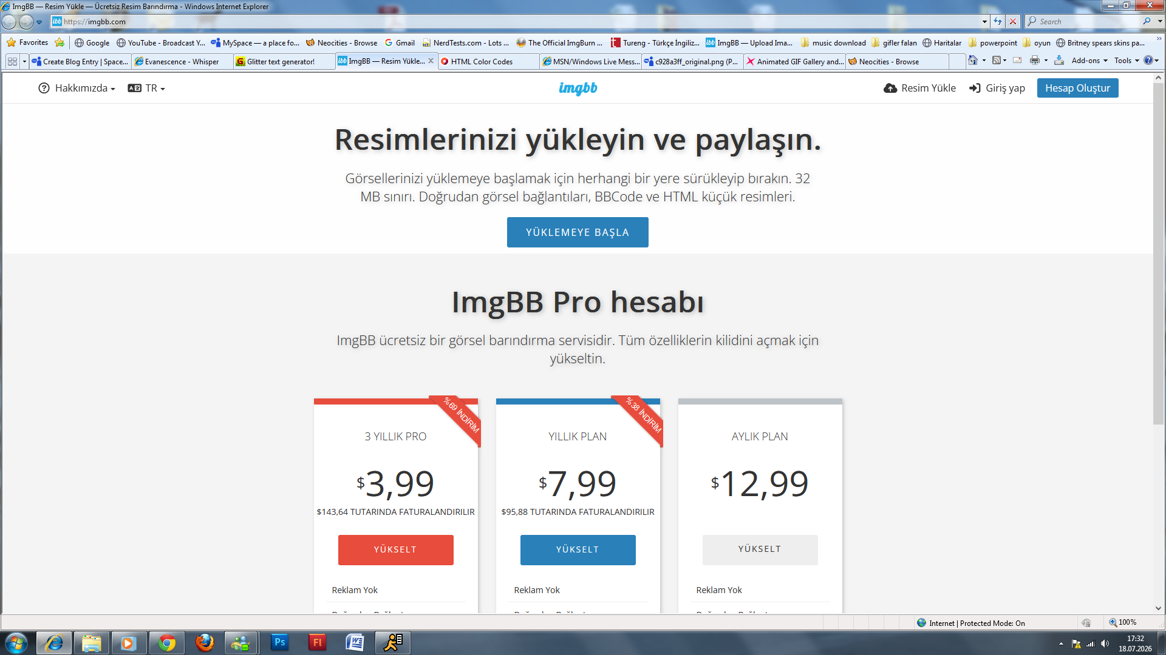Open the Recent Pages dropdown arrow
Screen dimensions: 1166x655
point(39,22)
